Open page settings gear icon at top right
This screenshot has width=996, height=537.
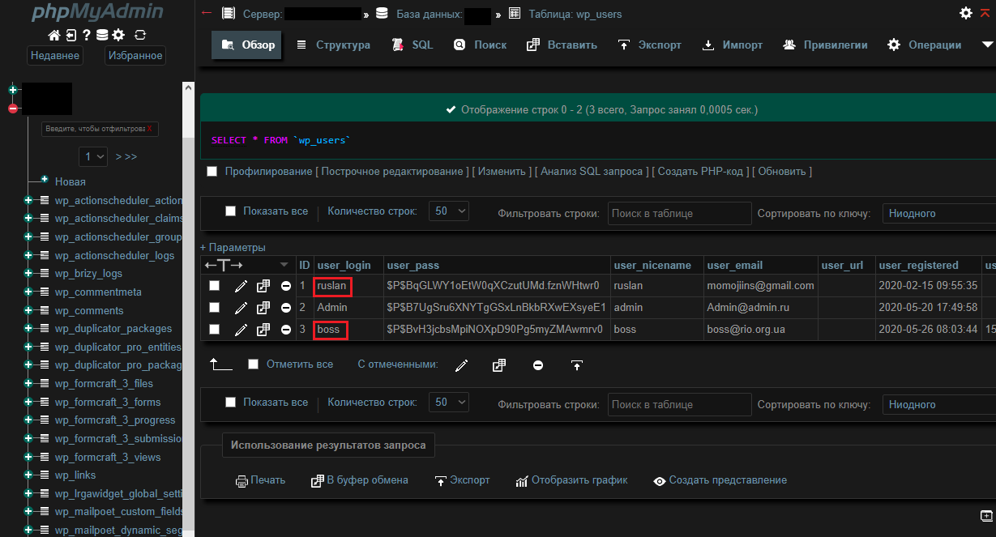pyautogui.click(x=966, y=13)
